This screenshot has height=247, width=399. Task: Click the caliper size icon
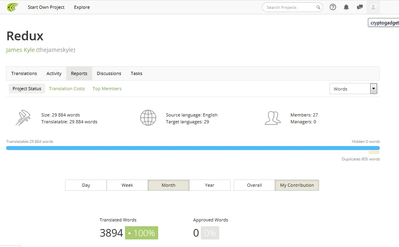click(x=23, y=118)
